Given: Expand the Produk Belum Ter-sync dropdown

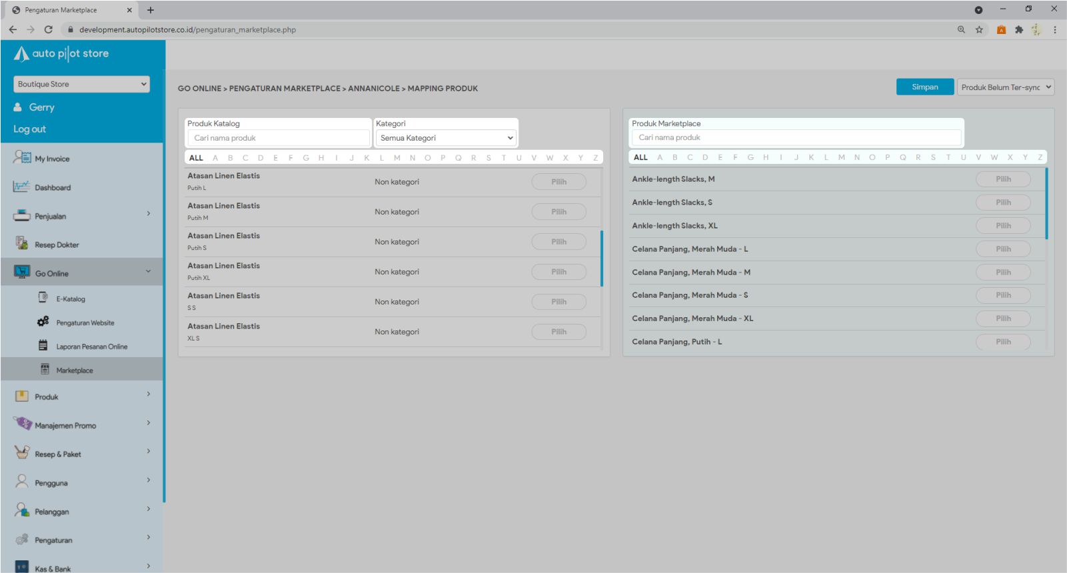Looking at the screenshot, I should 1006,87.
